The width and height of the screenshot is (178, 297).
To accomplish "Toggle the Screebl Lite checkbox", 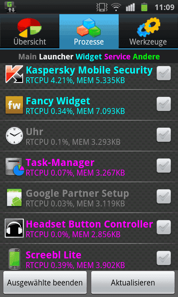I will [164, 258].
